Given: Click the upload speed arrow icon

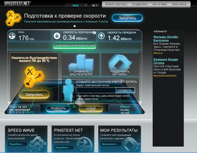Looking at the screenshot, I should point(101,36).
